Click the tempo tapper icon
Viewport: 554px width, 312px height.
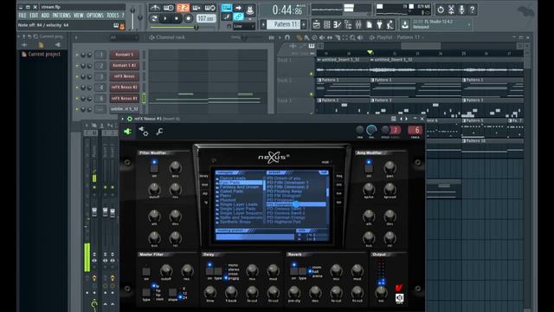(x=390, y=24)
